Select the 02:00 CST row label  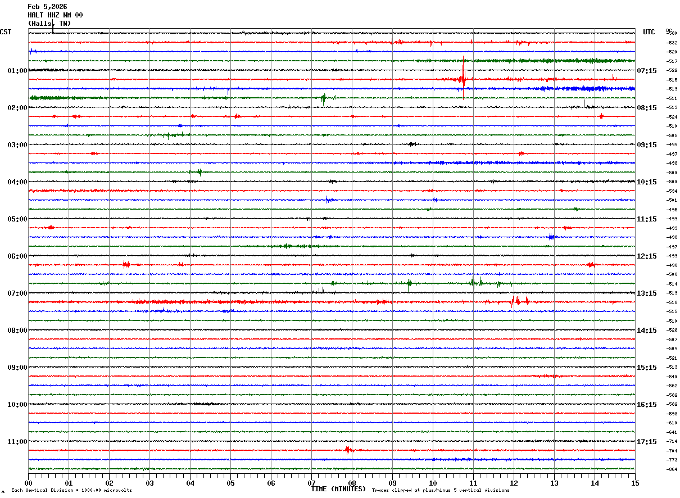click(x=17, y=108)
